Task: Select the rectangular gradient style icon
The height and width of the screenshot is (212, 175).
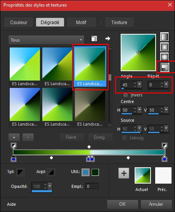Action: tap(165, 47)
